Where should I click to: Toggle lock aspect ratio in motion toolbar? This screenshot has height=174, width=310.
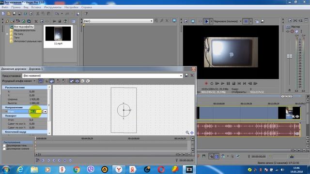(x=72, y=81)
